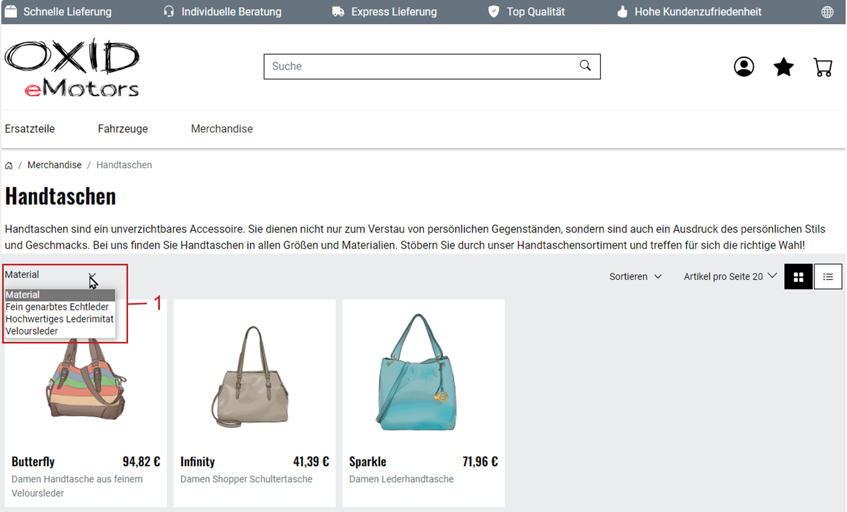Choose Fein genarbtes Echtleder option
847x512 pixels.
57,307
